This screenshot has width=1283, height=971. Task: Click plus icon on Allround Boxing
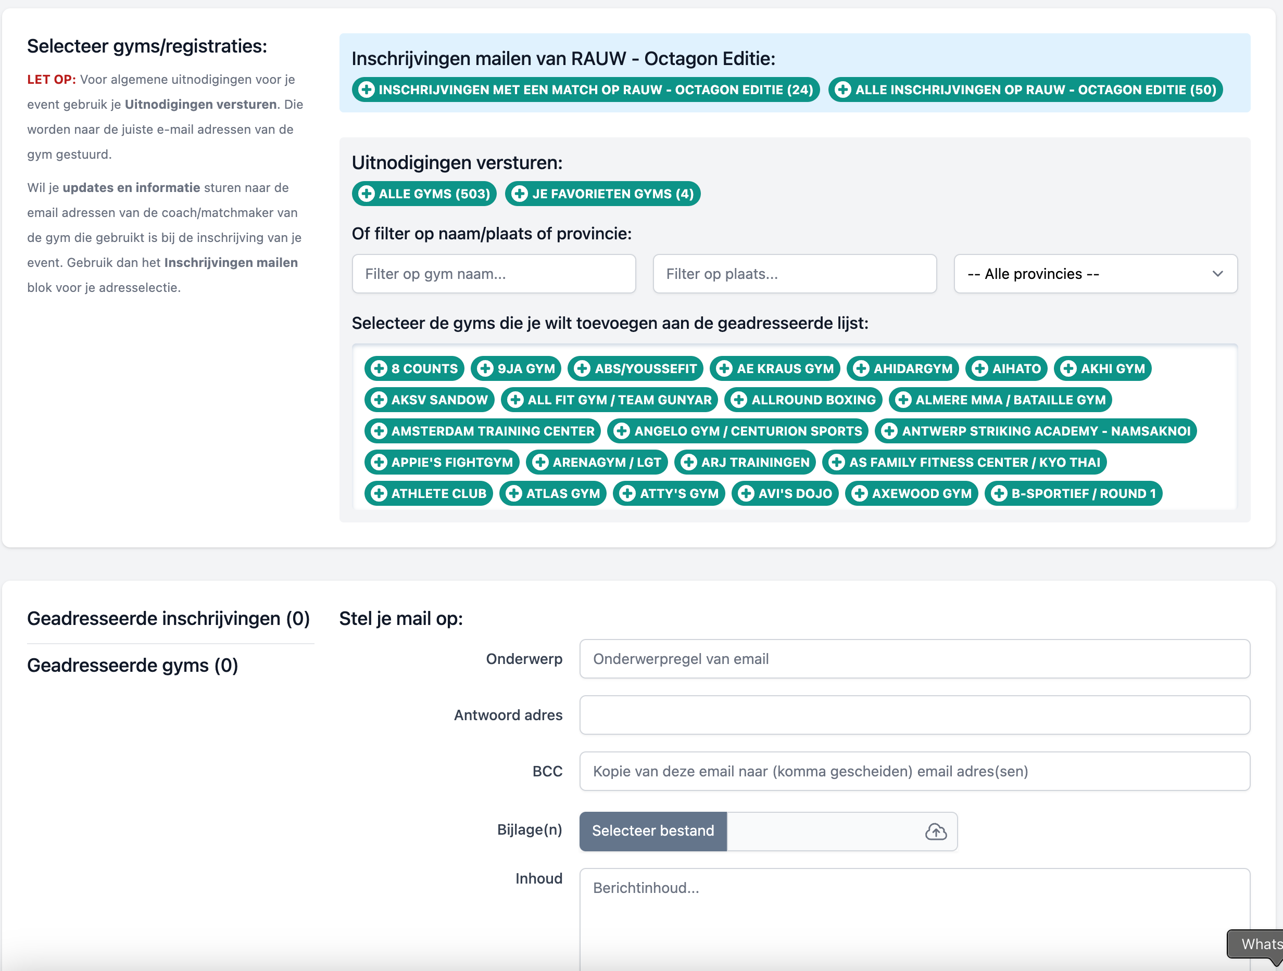pos(739,400)
